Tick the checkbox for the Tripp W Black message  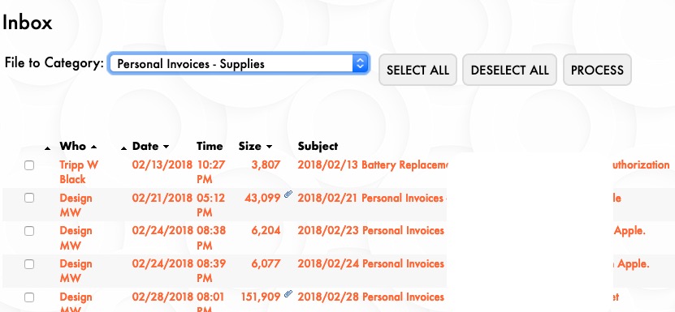29,165
